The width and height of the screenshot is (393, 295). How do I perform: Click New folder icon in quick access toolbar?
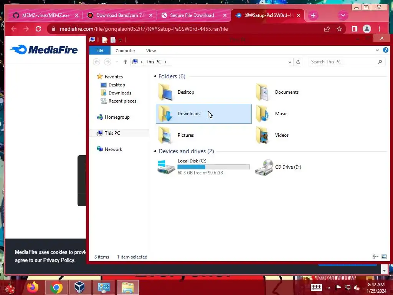[x=113, y=40]
